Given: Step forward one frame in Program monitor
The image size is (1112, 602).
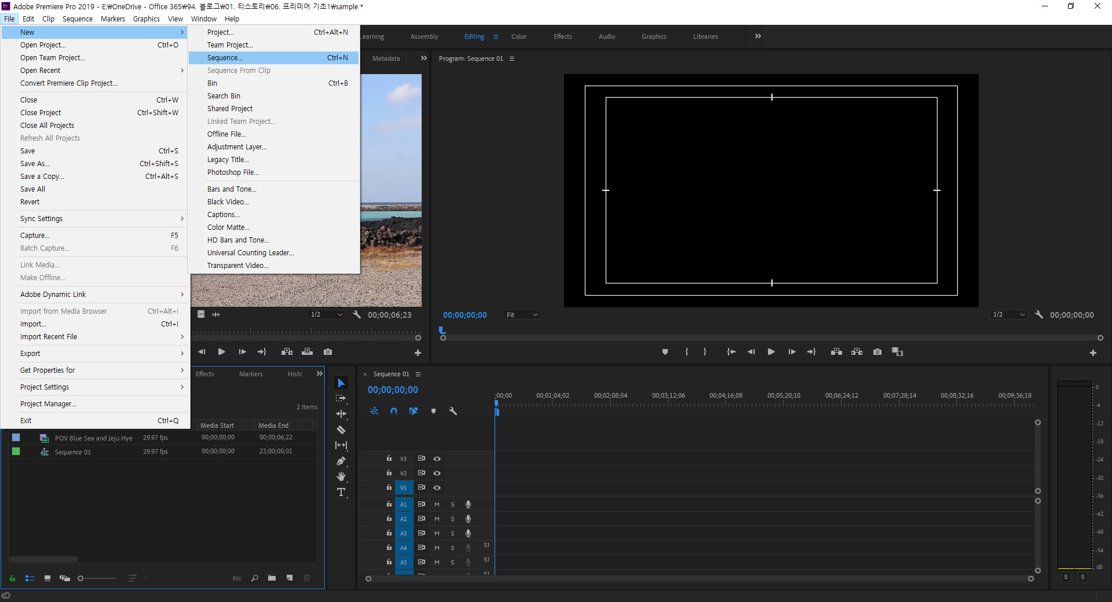Looking at the screenshot, I should tap(792, 352).
